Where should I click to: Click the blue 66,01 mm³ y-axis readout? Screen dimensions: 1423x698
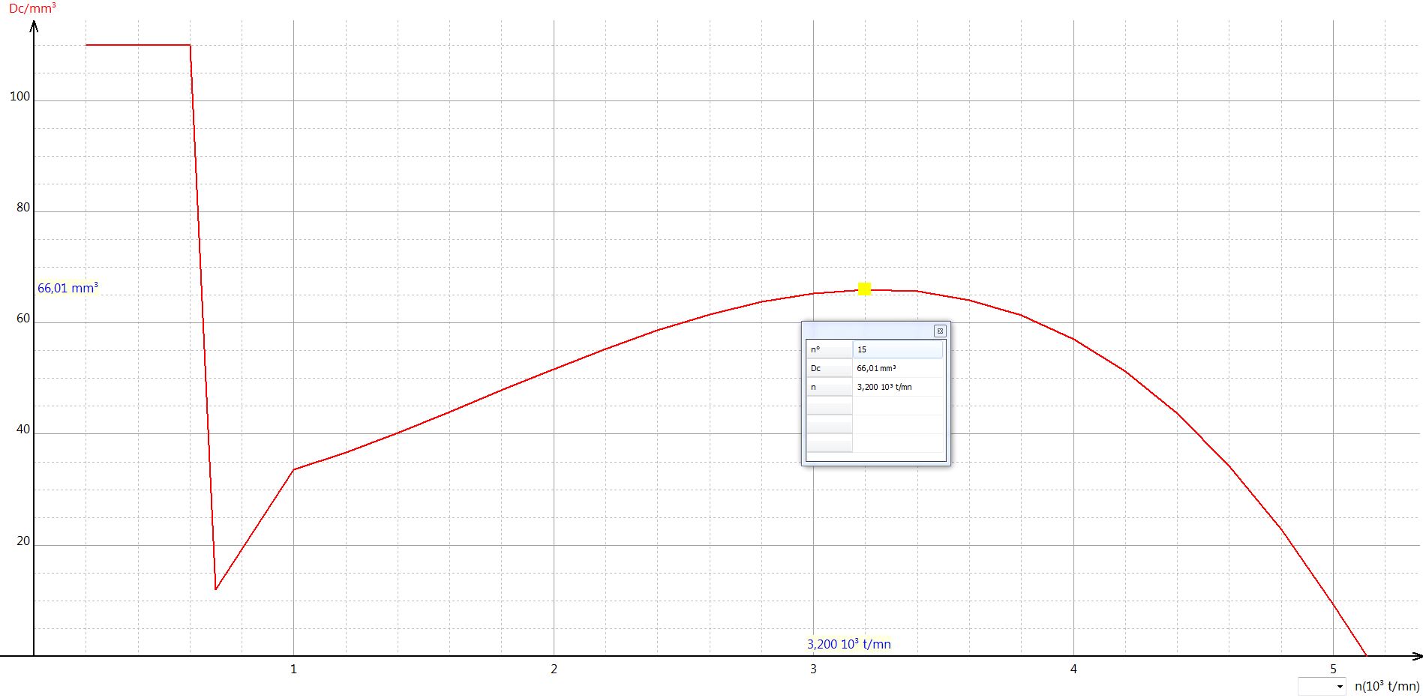(x=68, y=288)
